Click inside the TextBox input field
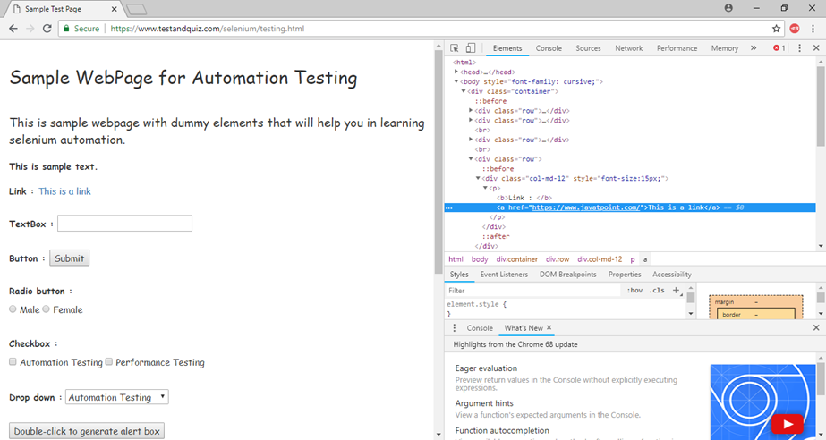Viewport: 826px width, 440px height. point(125,224)
